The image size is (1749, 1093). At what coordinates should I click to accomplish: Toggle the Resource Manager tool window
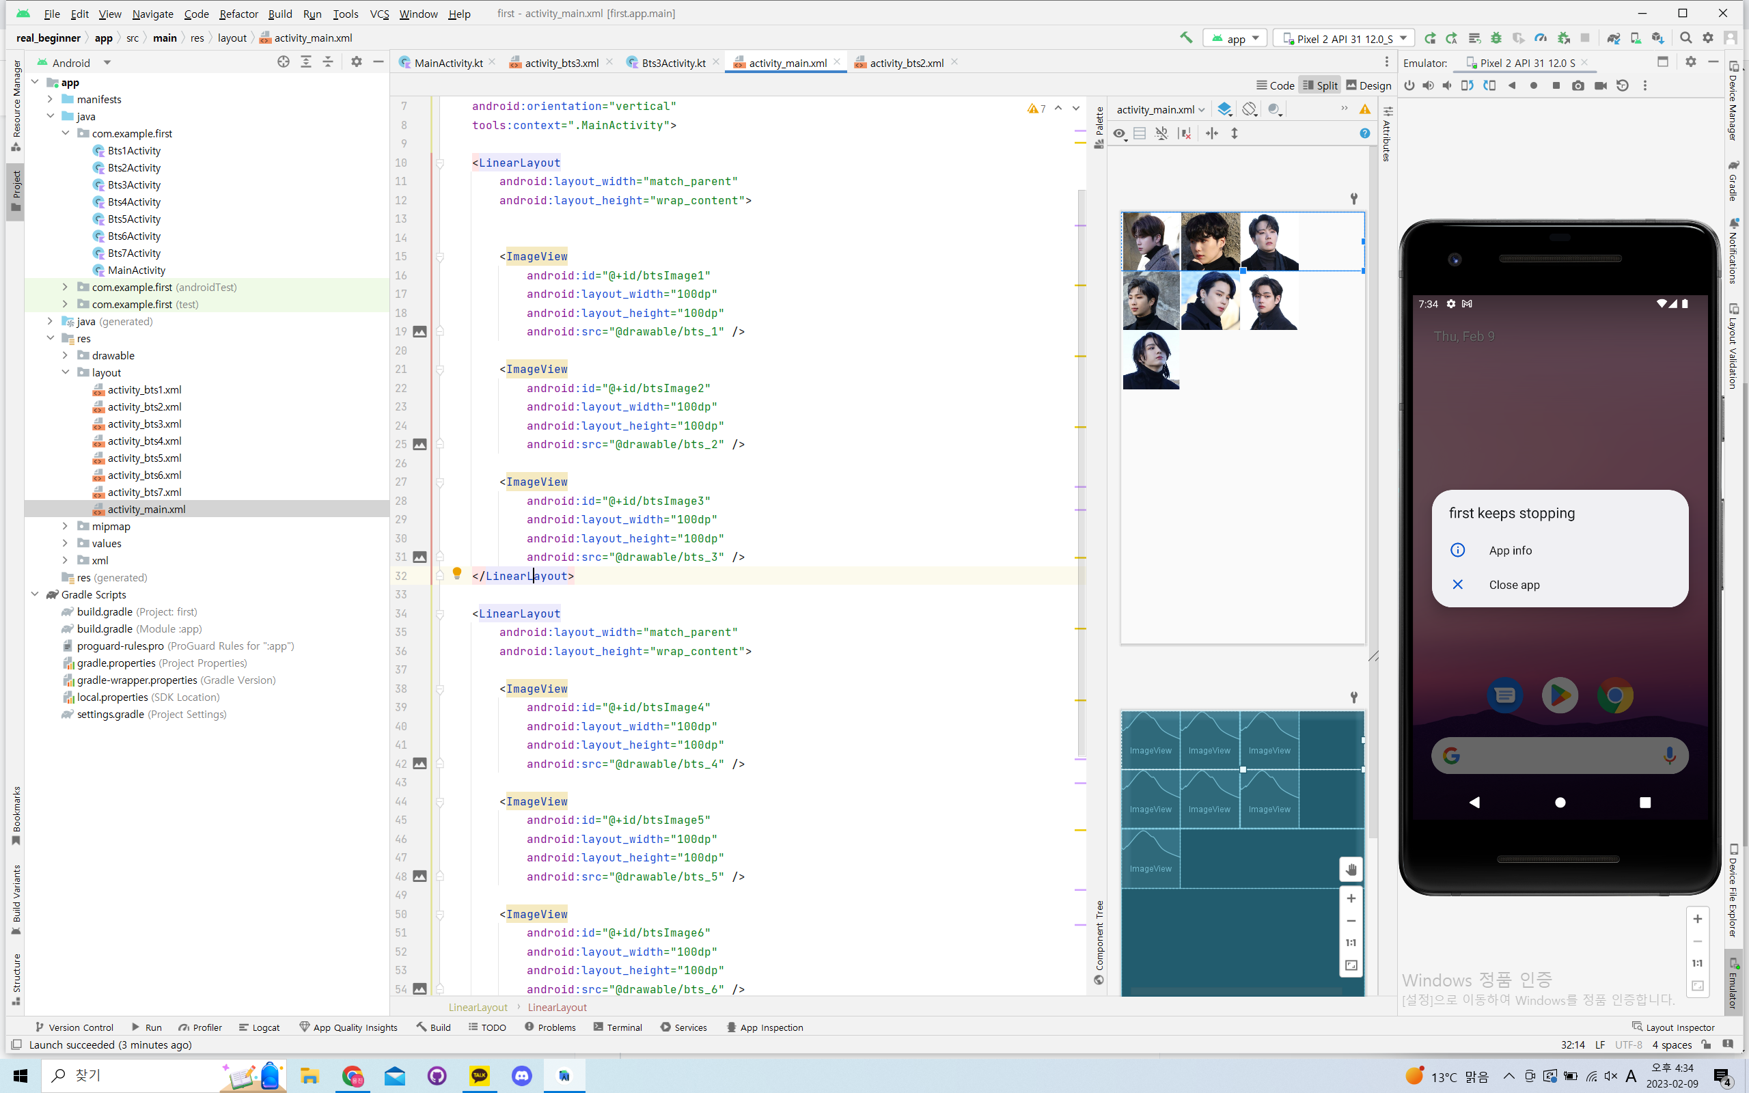point(16,105)
